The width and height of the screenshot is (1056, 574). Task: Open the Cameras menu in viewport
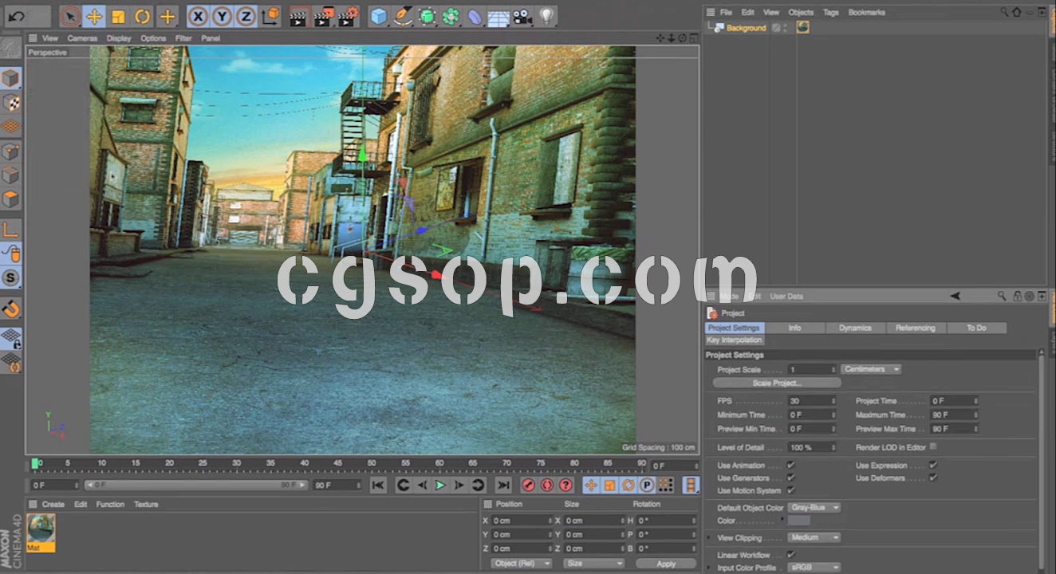coord(82,38)
